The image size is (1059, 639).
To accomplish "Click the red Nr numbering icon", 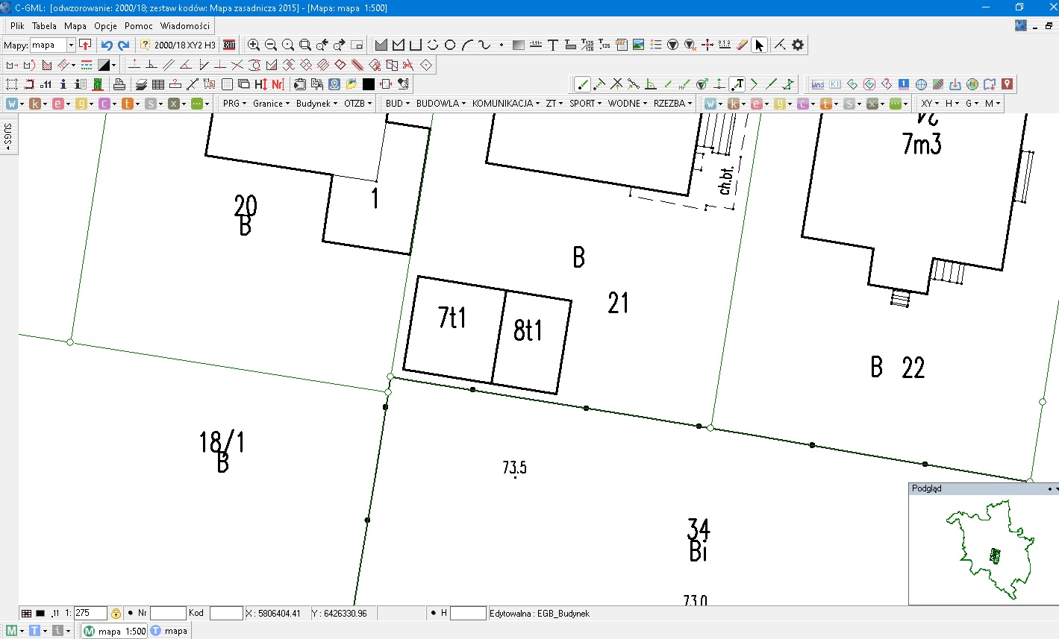I will (x=278, y=84).
